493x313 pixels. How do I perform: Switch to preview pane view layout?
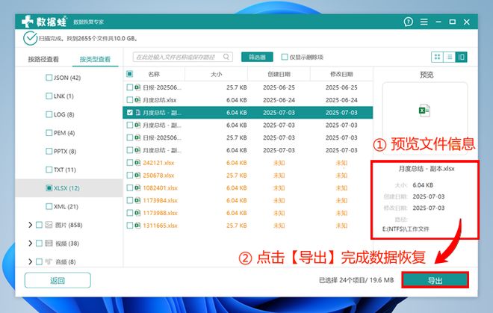(x=461, y=57)
